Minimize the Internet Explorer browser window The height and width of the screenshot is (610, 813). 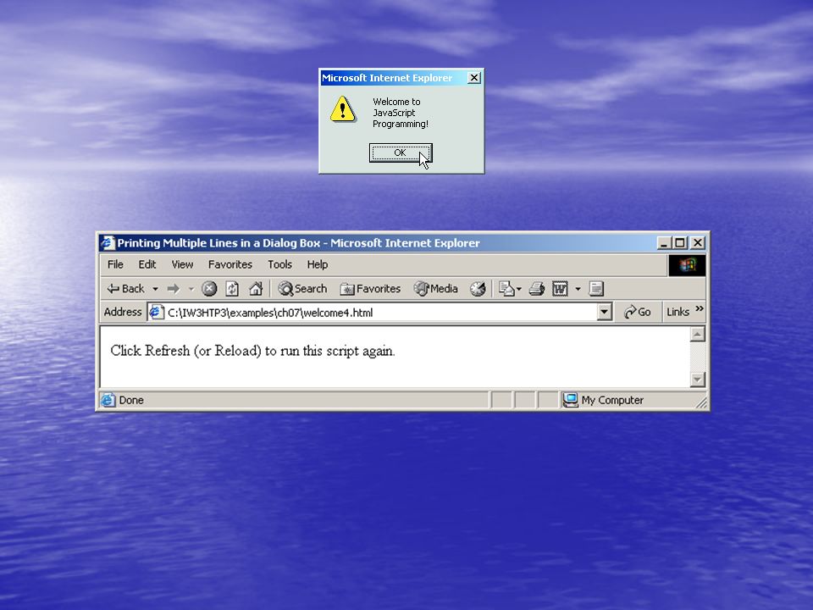point(664,243)
